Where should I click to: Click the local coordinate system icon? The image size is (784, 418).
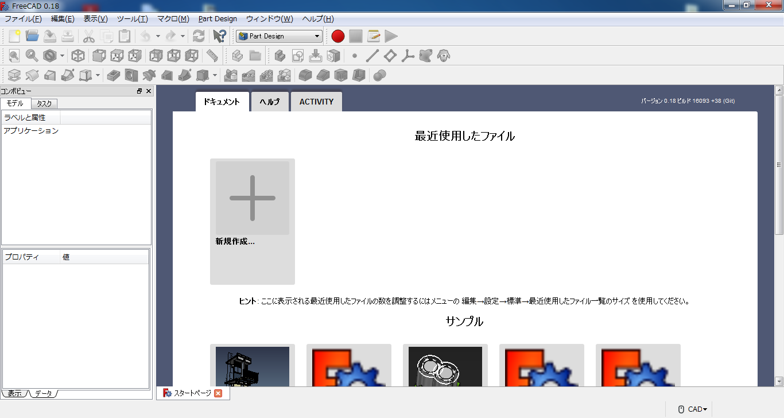pos(408,56)
